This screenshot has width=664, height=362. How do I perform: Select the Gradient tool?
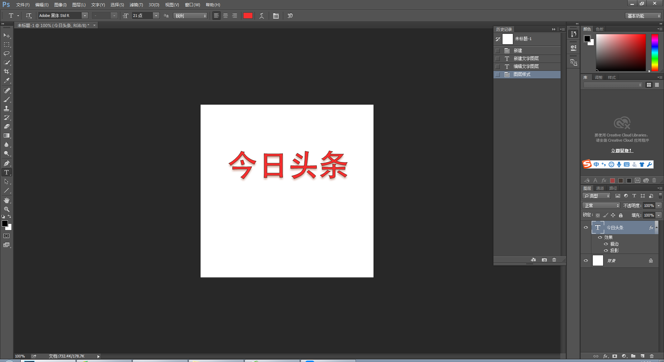click(7, 135)
